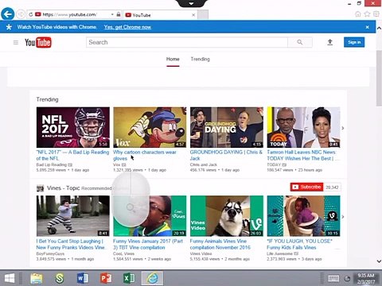Click the youtube.com address field
The height and width of the screenshot is (286, 382).
(69, 14)
